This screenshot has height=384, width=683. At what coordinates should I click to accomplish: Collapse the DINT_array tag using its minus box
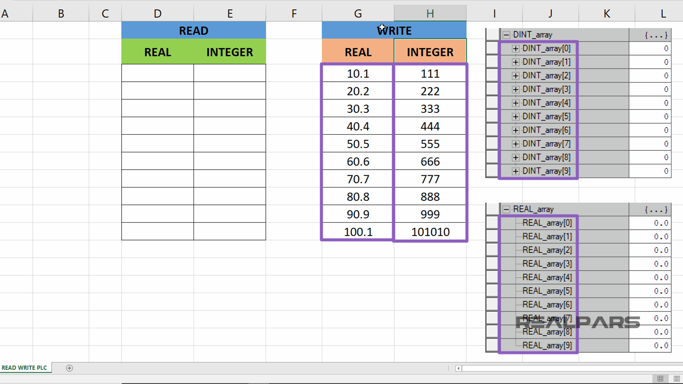[507, 34]
